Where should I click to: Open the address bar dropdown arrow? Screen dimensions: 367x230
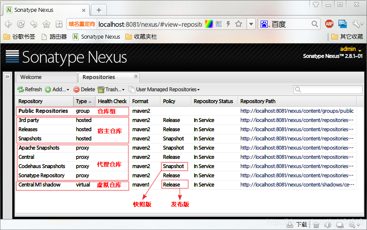point(251,24)
